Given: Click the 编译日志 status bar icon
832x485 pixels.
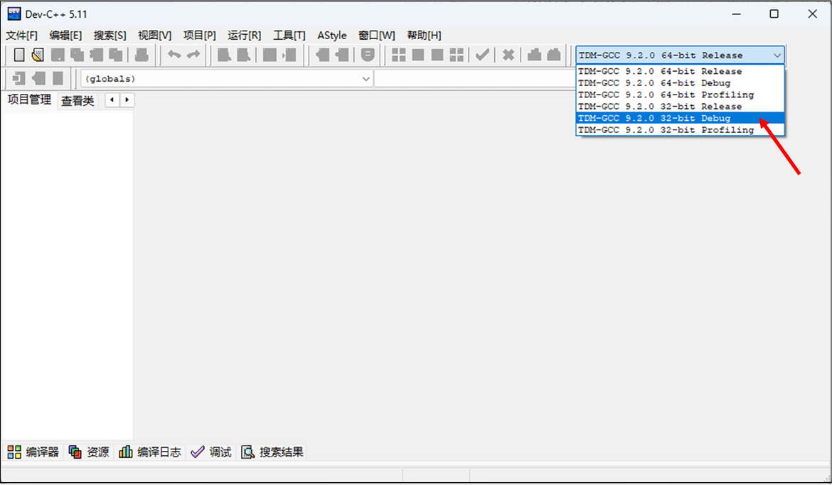Looking at the screenshot, I should pyautogui.click(x=149, y=452).
